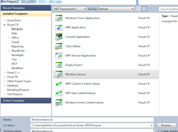Screen dimensions: 178x132
Task: Switch to medium icons list view
Action: click(144, 9)
